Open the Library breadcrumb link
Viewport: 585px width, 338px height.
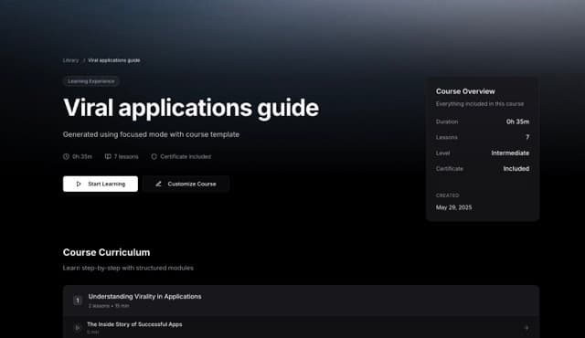(70, 60)
